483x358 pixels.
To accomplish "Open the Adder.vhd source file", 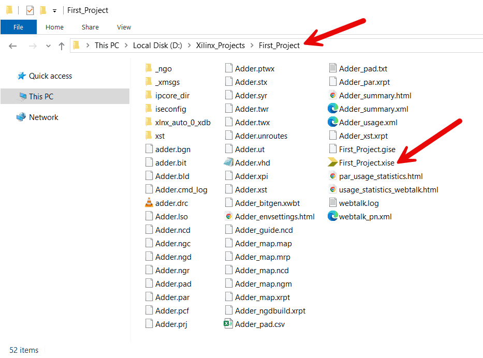I will pos(252,162).
